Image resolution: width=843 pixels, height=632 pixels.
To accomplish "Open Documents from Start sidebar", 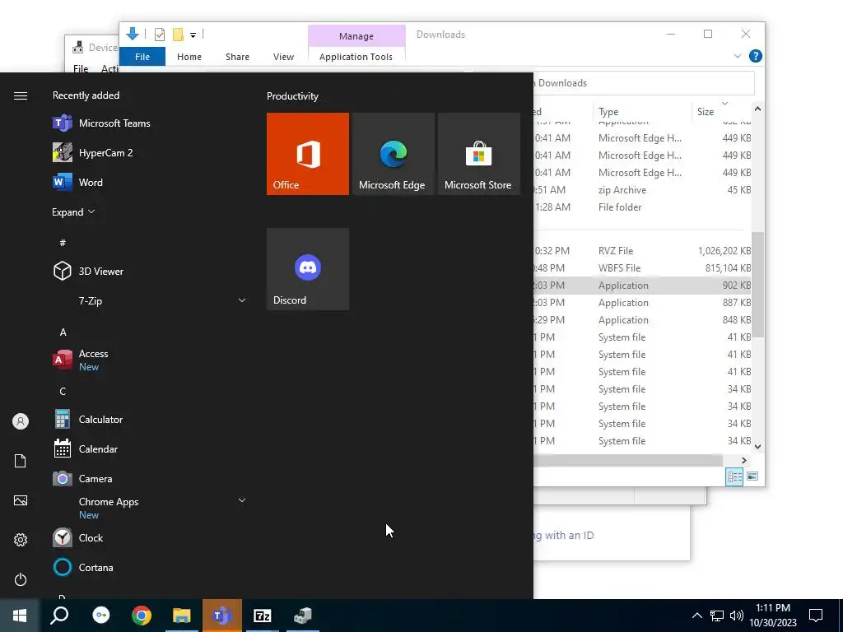I will pyautogui.click(x=21, y=461).
